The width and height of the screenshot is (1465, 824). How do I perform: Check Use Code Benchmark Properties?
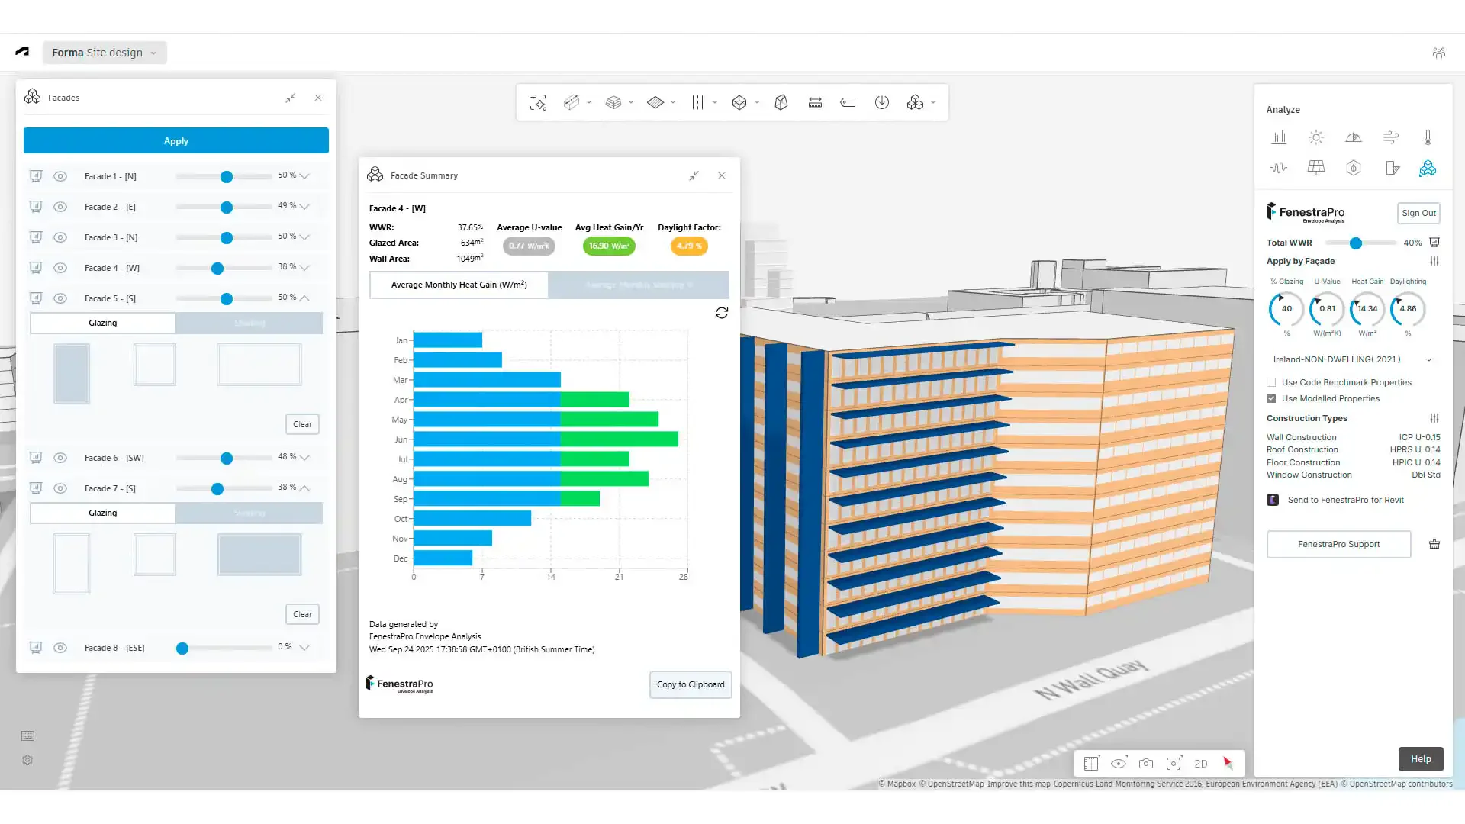pyautogui.click(x=1271, y=382)
